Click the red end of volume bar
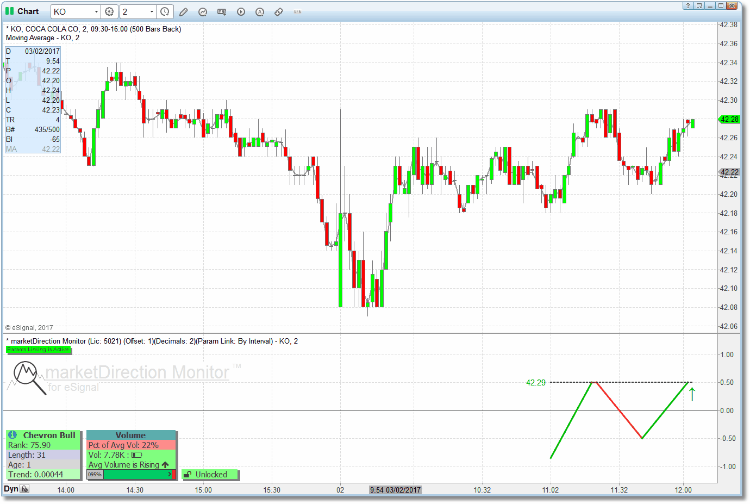This screenshot has width=750, height=504. pos(174,475)
